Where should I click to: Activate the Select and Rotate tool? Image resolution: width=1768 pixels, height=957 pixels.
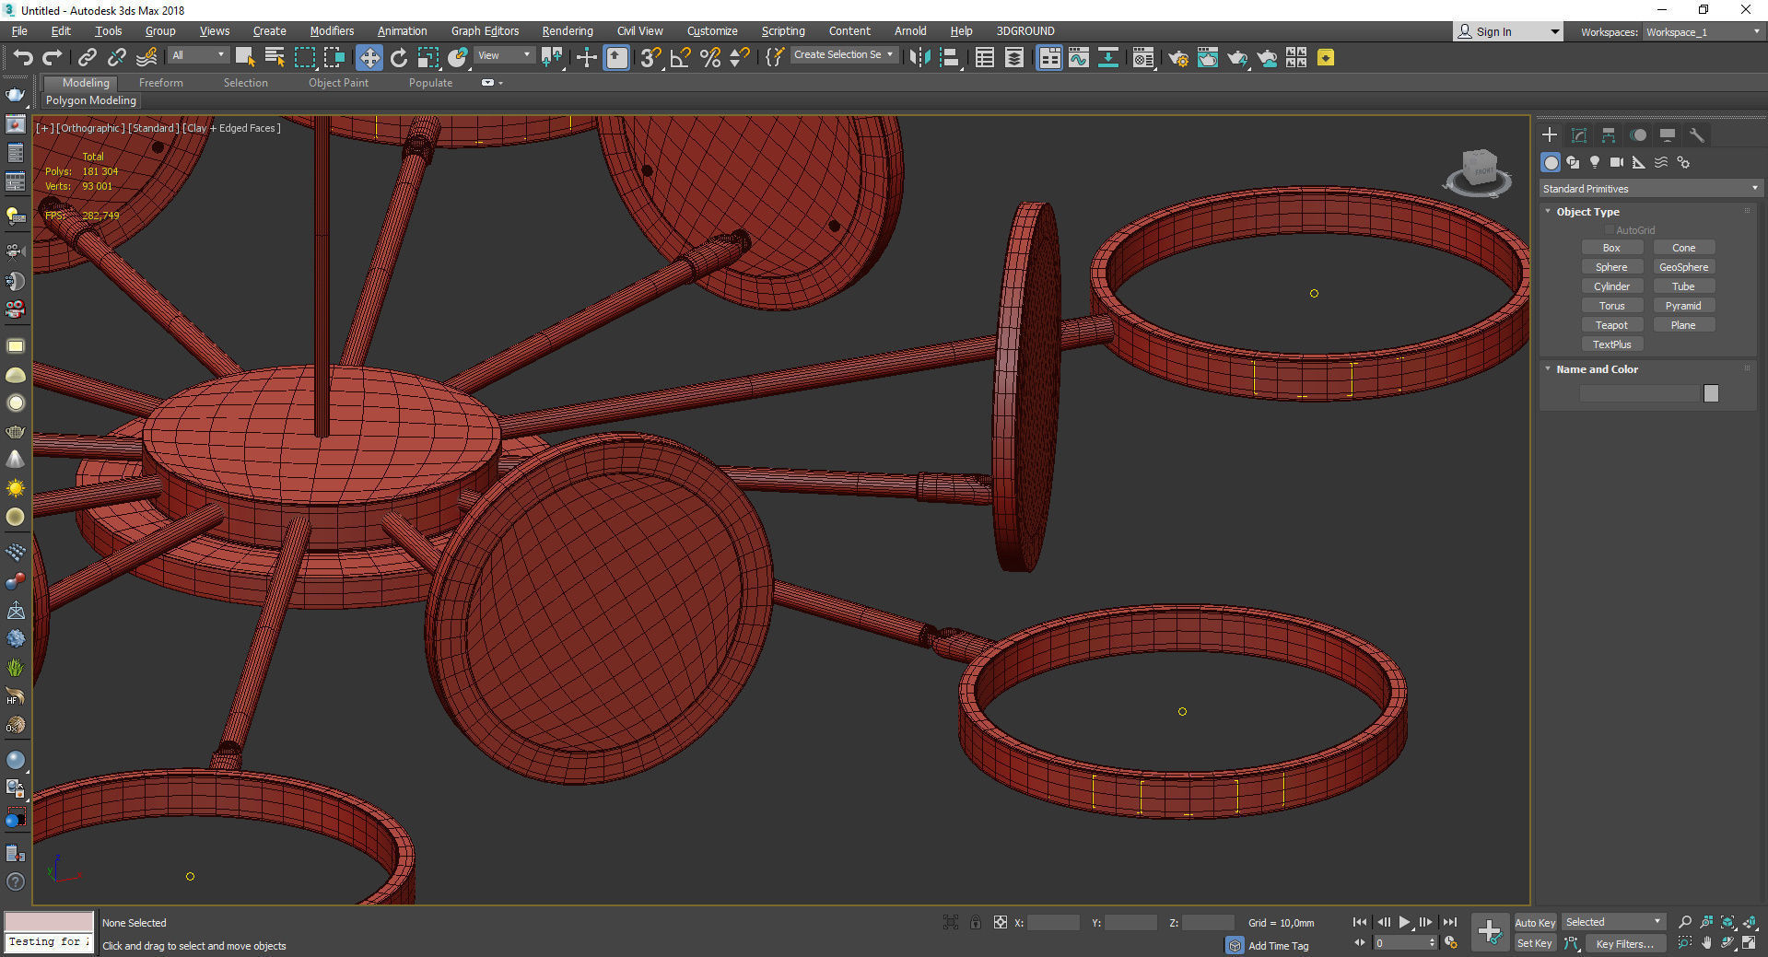point(399,58)
